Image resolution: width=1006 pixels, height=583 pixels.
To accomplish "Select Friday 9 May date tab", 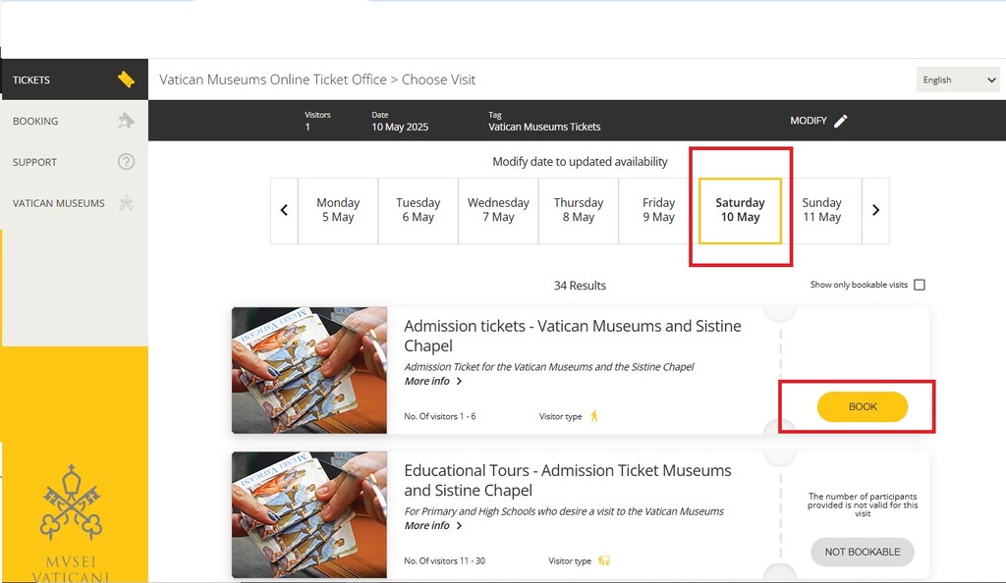I will pyautogui.click(x=659, y=210).
